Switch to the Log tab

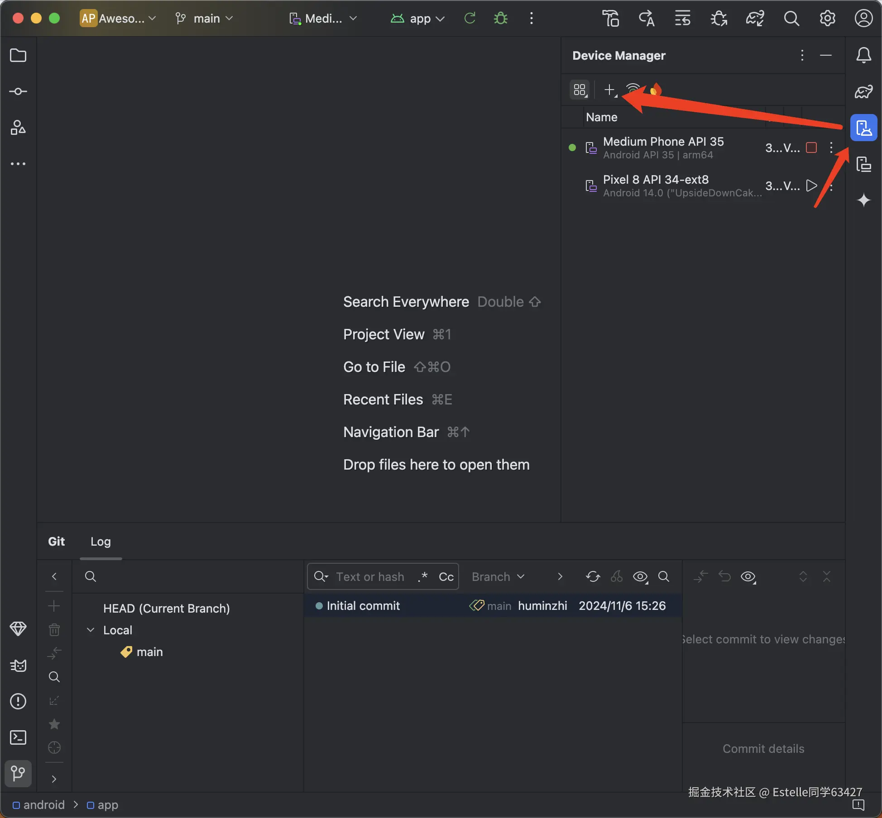click(x=101, y=542)
